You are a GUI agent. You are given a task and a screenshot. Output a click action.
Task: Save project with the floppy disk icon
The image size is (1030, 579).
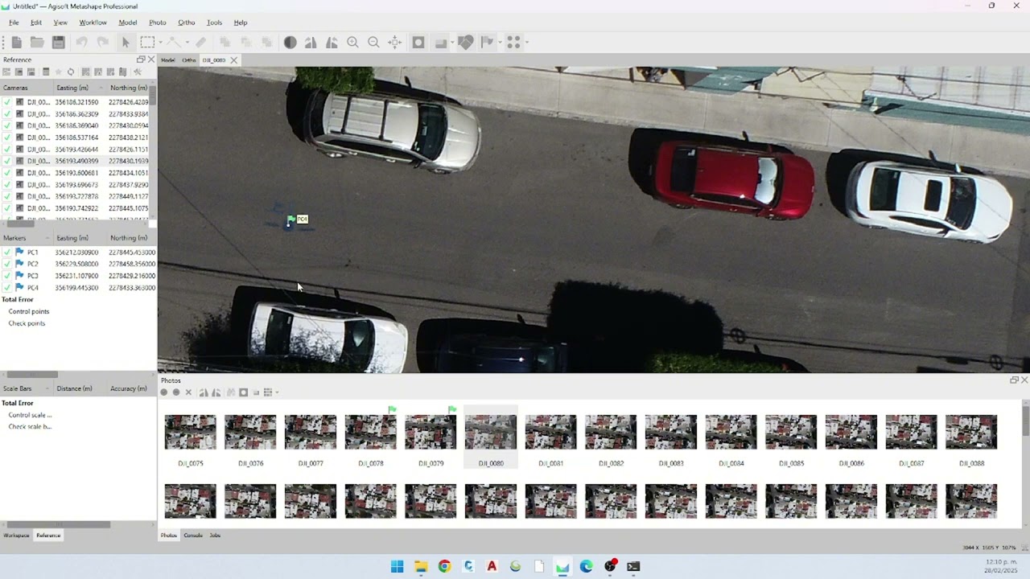(58, 42)
